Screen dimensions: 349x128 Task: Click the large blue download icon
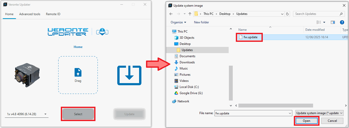coord(129,75)
